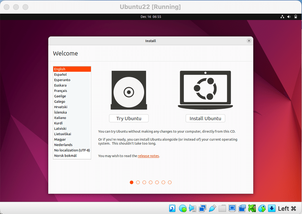The height and width of the screenshot is (214, 302).
Task: Click the Install Ubuntu button
Action: [205, 118]
